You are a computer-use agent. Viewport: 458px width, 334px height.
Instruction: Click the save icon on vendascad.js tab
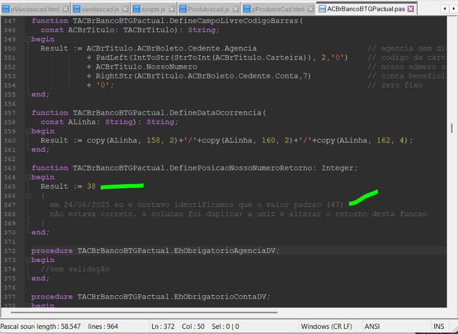[77, 9]
